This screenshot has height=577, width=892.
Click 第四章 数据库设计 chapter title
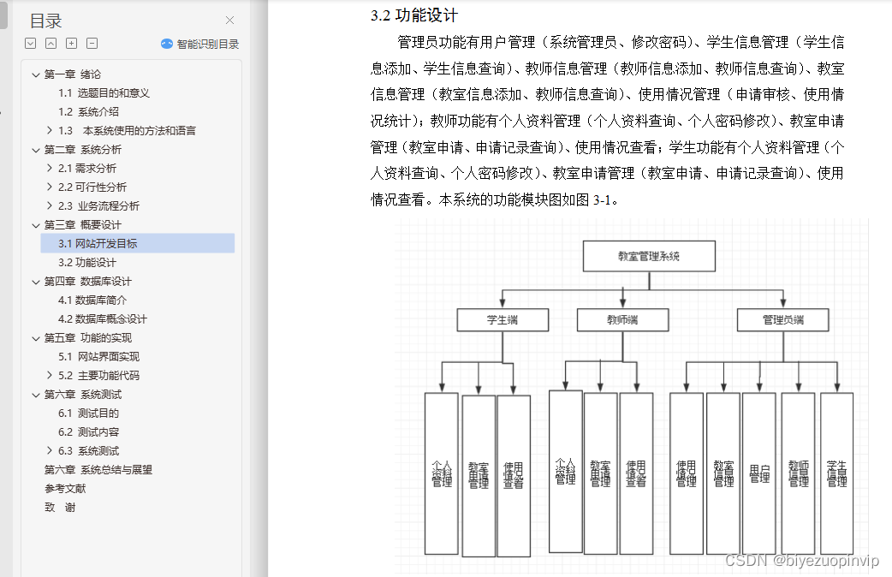87,281
